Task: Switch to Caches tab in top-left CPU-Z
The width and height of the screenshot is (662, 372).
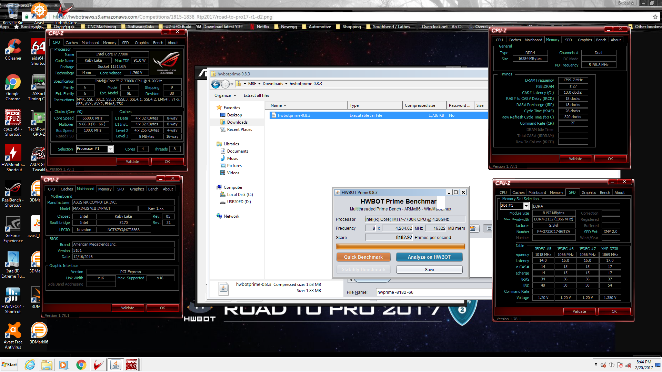Action: click(71, 43)
